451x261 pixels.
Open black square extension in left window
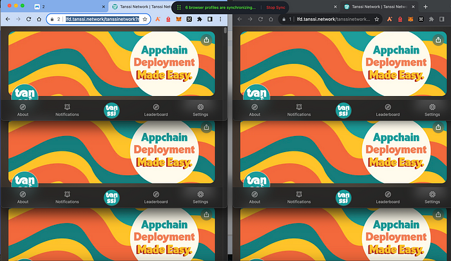pos(189,19)
